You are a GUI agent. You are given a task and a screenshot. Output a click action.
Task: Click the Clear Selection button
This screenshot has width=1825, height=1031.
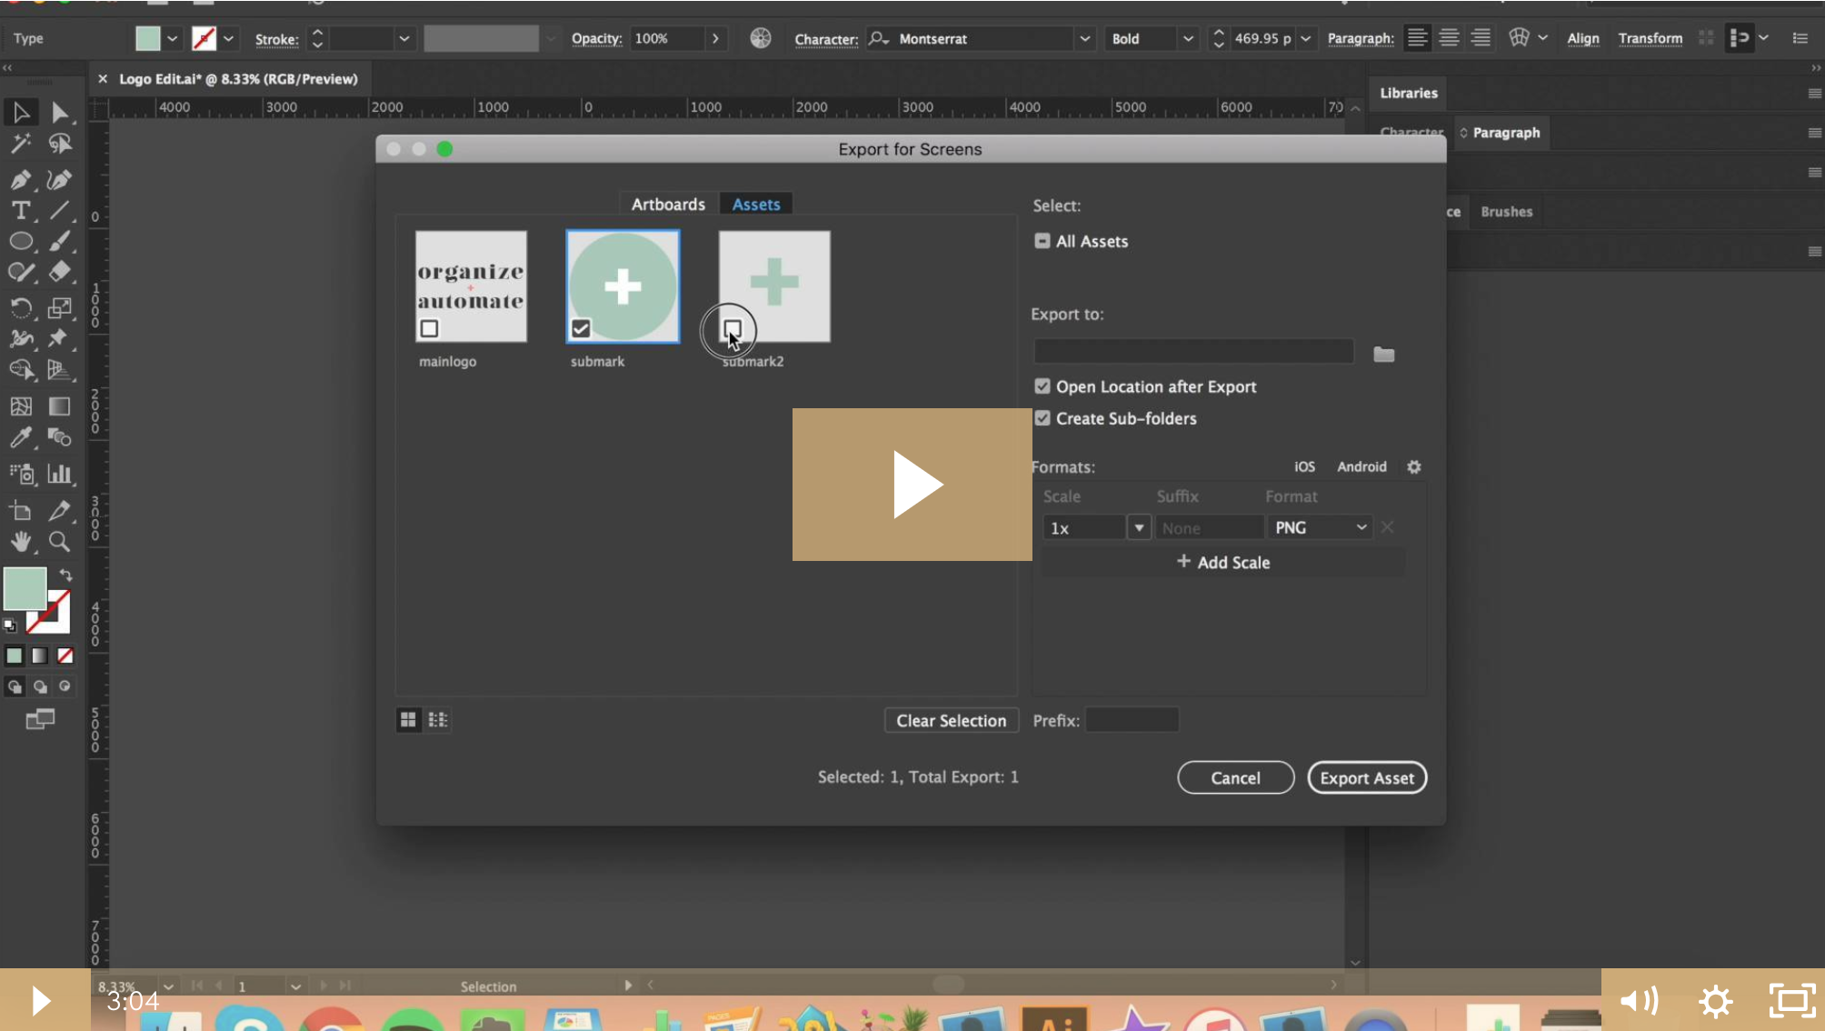[x=951, y=720]
